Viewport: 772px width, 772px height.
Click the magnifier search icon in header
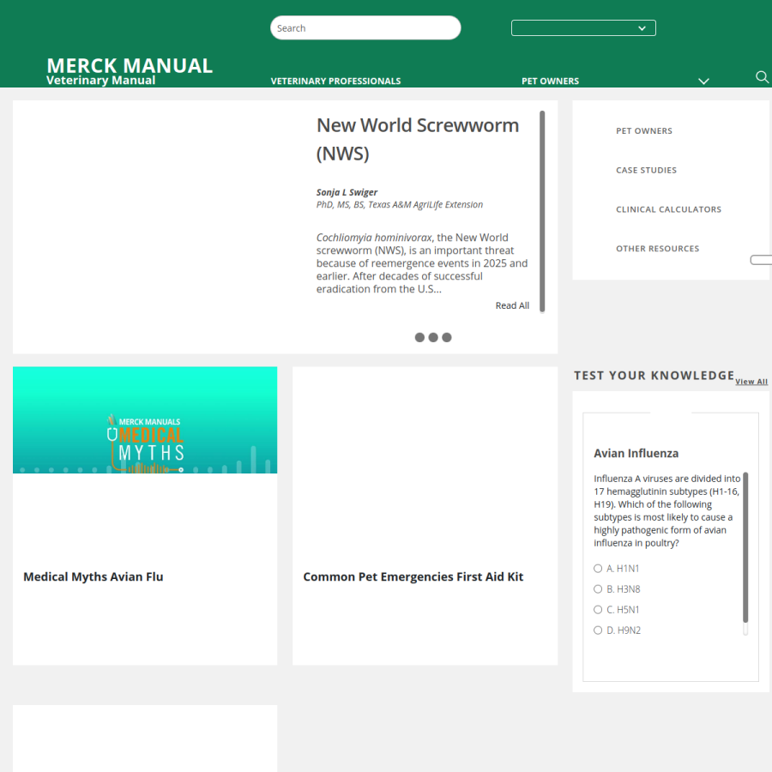pos(762,77)
